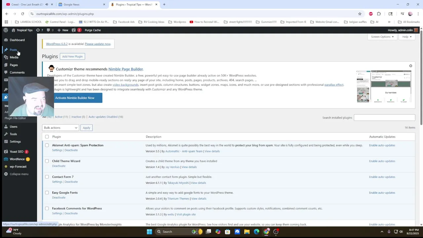Click the WordPress logo in admin bar

pyautogui.click(x=6, y=30)
